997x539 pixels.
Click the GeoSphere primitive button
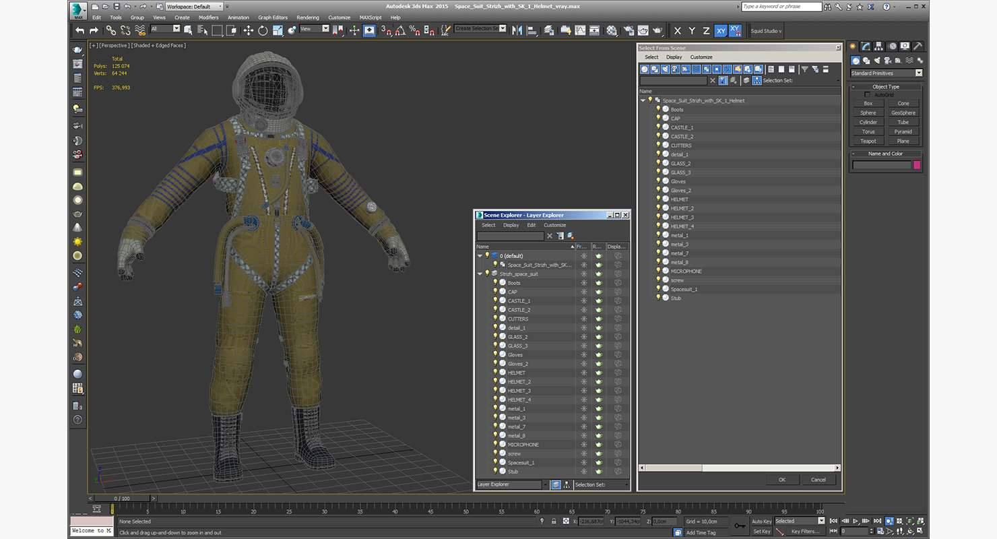coord(903,113)
